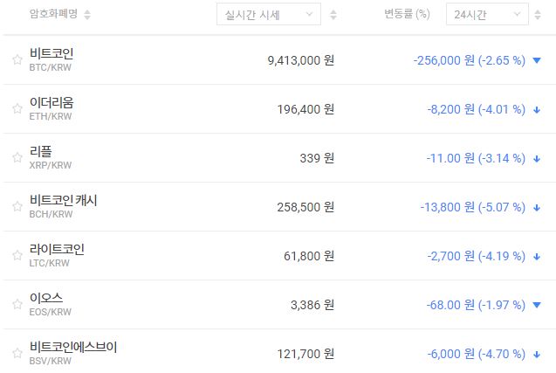Toggle the 이더리움 favorite star
556x373 pixels.
coord(17,109)
